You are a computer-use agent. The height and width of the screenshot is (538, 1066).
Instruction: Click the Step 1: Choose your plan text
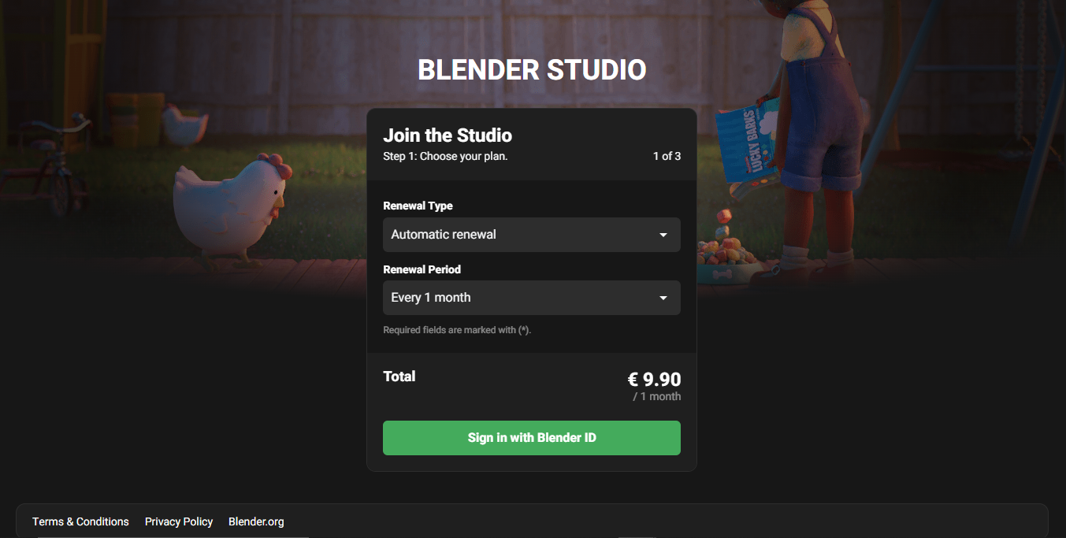445,156
